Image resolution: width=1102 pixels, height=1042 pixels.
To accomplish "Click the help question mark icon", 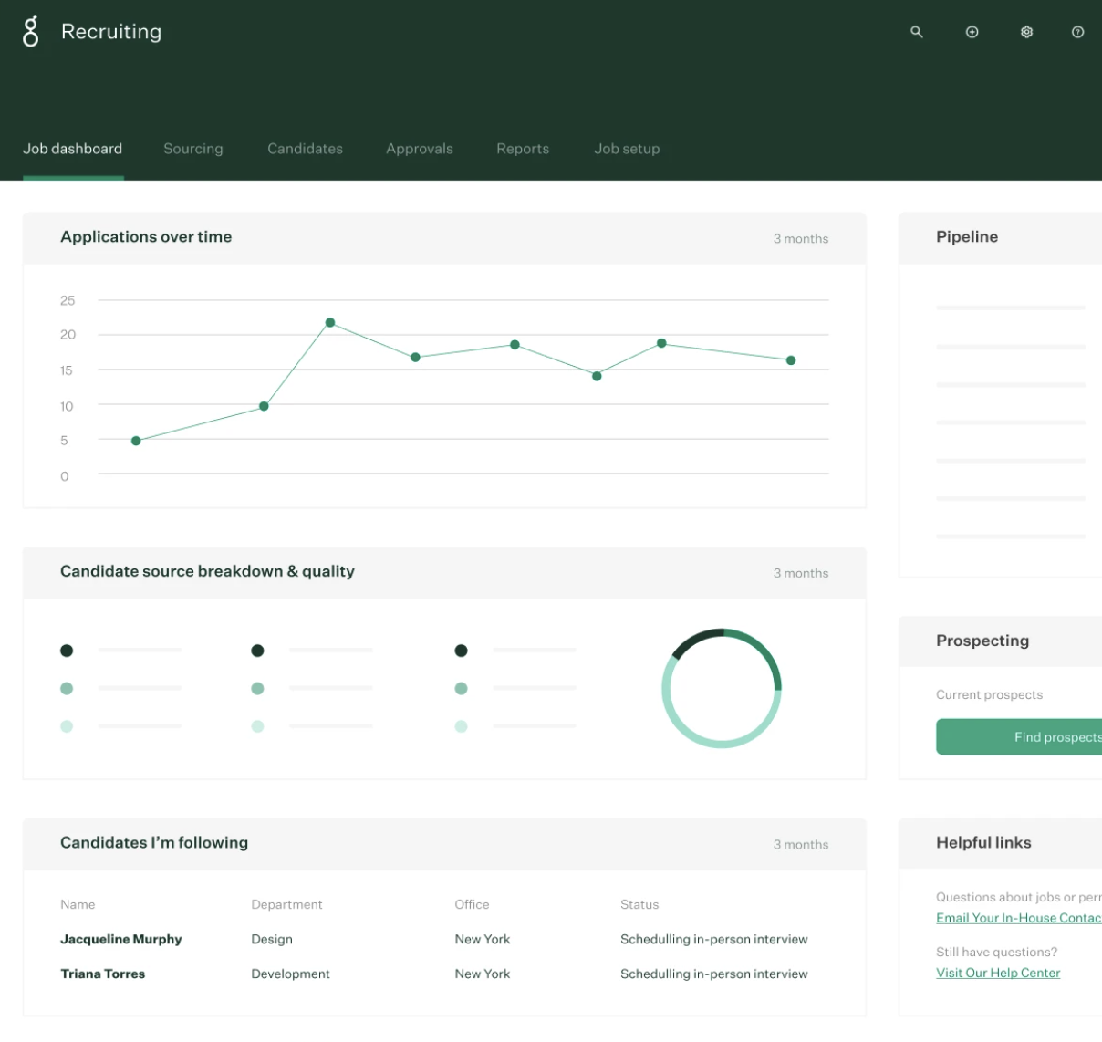I will (x=1077, y=32).
